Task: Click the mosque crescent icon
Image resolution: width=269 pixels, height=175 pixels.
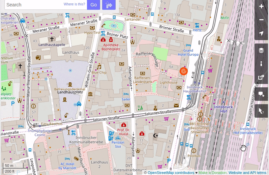Action: [x=155, y=136]
